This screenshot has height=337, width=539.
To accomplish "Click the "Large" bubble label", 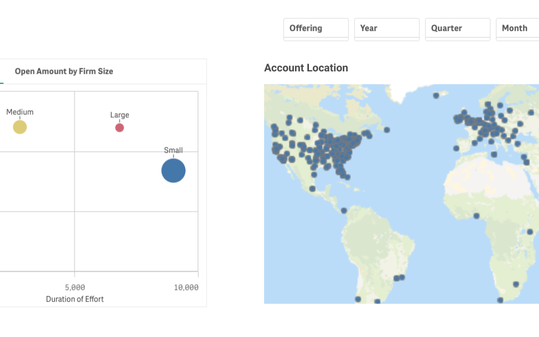I will (120, 115).
